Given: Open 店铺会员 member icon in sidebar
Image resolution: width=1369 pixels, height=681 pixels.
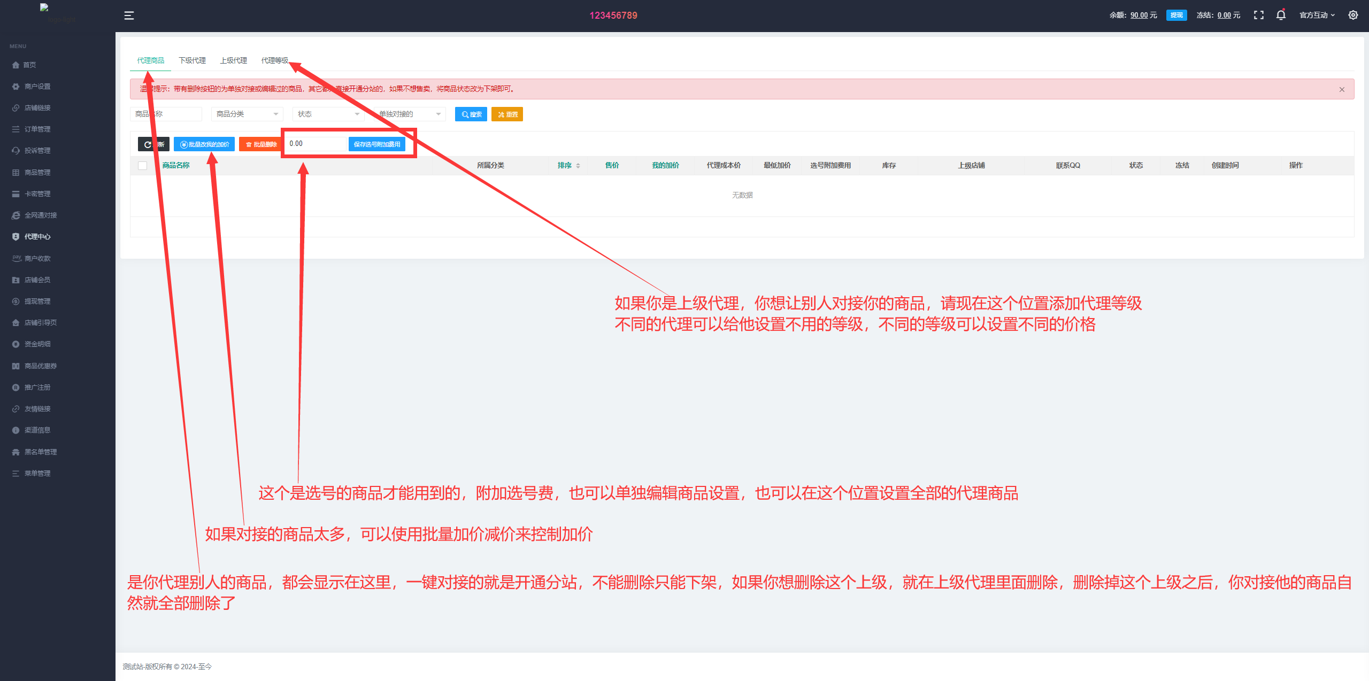Looking at the screenshot, I should pyautogui.click(x=16, y=280).
